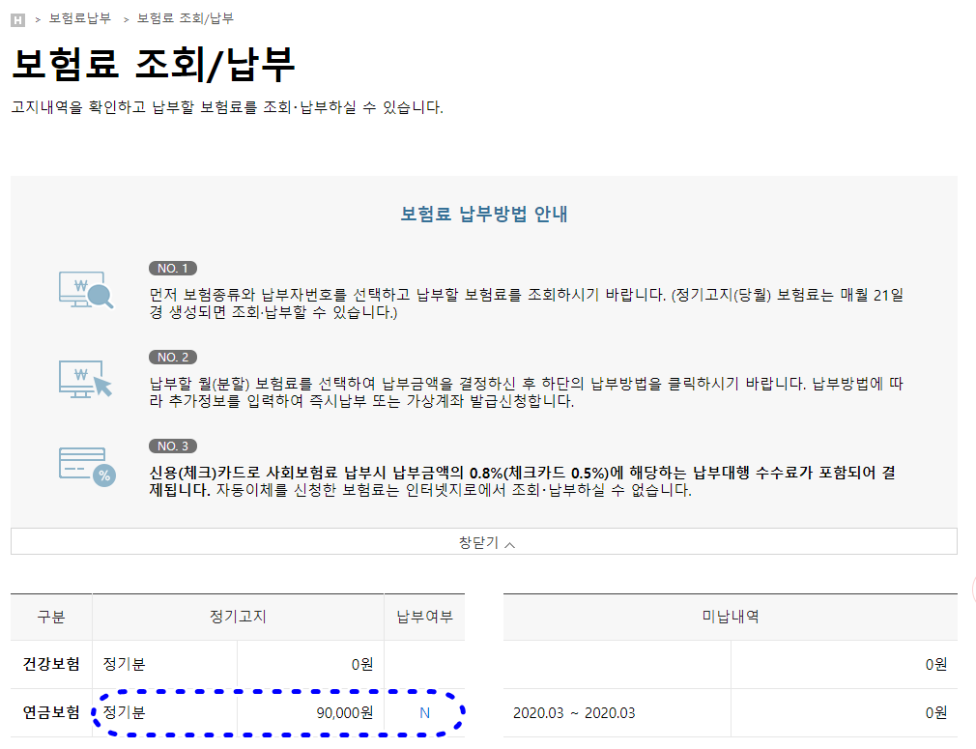Collapse the guide with 창닫기

(484, 542)
